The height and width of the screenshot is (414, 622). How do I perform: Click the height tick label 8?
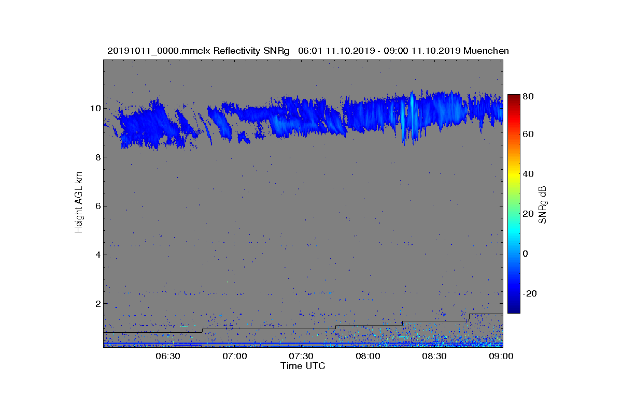[x=97, y=157]
